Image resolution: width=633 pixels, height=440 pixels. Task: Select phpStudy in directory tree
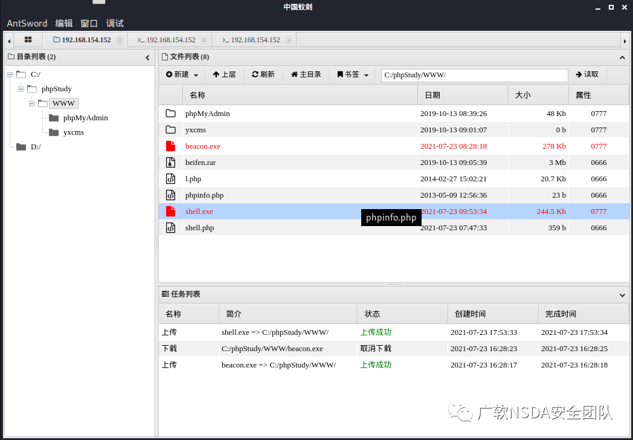[57, 89]
